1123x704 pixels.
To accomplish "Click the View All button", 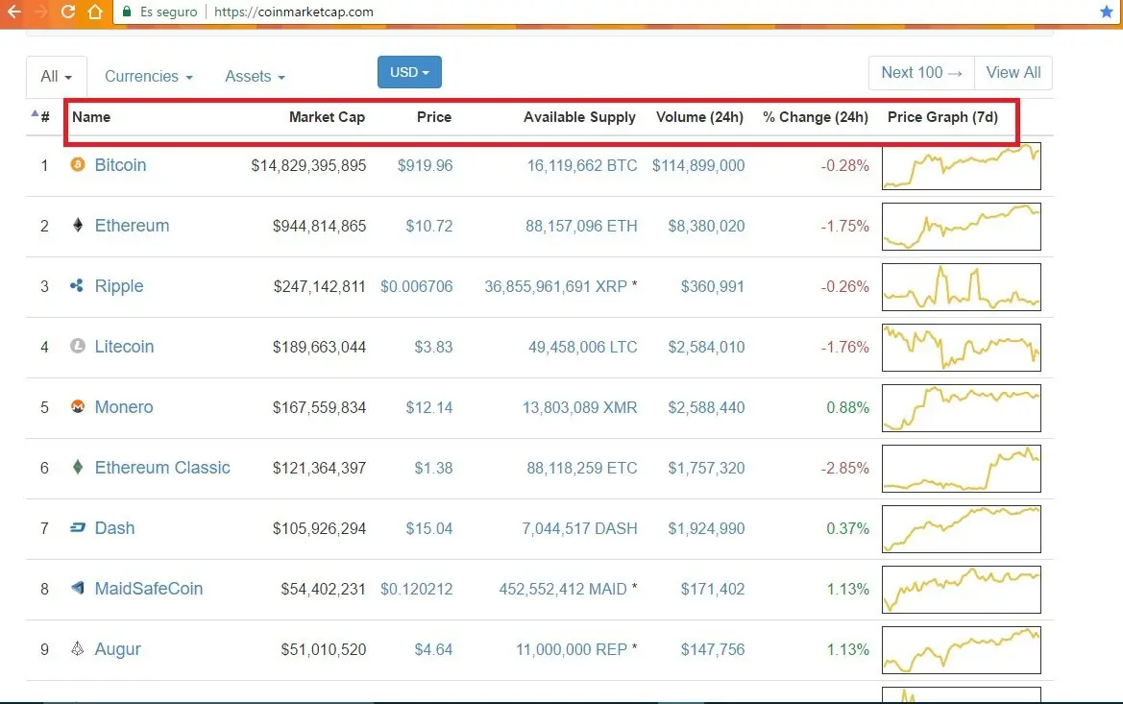I will 1013,72.
